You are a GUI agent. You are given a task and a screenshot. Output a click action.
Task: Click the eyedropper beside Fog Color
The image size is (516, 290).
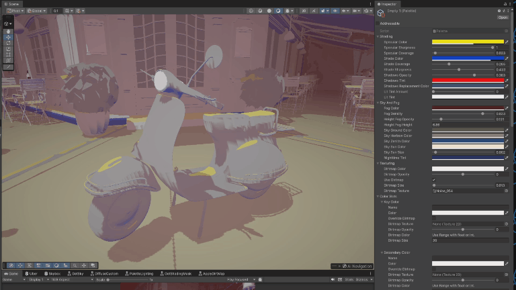coord(507,108)
